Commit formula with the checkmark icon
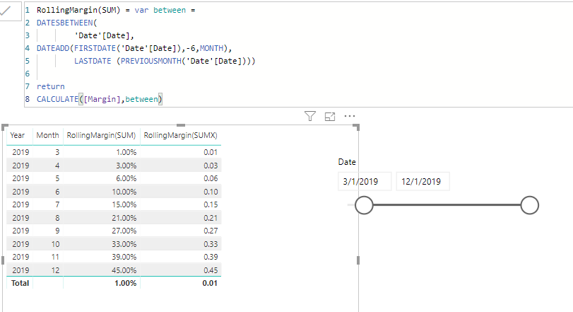The image size is (573, 312). click(5, 11)
